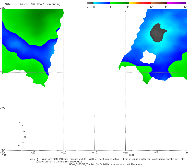
Task: Pick the yellow-to-red 34–50 color bar segment
Action: tap(140, 3)
